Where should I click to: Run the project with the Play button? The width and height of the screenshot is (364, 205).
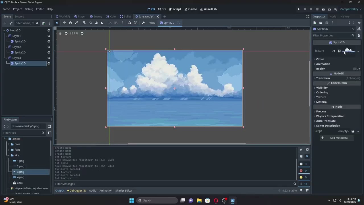[299, 9]
